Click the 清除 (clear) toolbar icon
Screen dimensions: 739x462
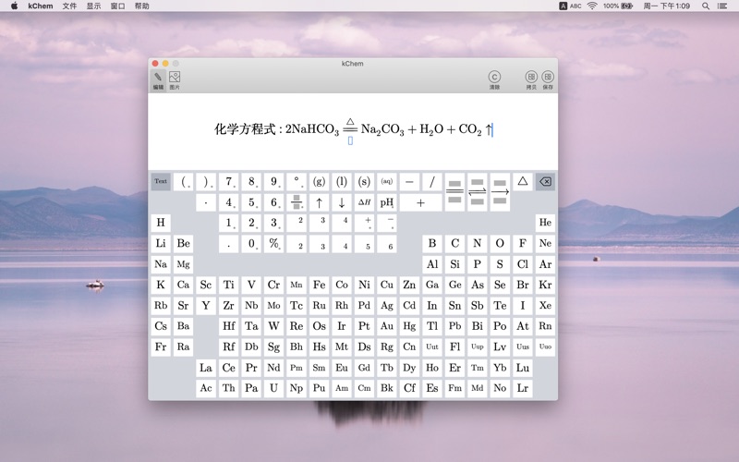[x=494, y=80]
